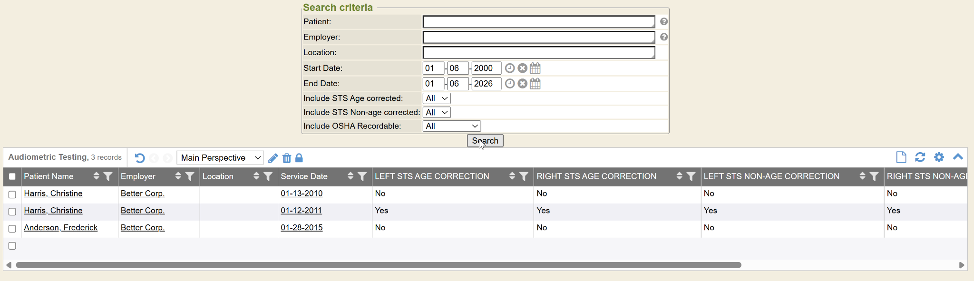Check the select-all header checkbox
974x281 pixels.
coord(12,176)
